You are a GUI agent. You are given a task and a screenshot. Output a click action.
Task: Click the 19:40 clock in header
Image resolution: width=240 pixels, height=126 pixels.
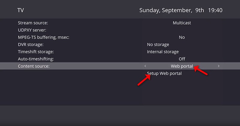215,10
